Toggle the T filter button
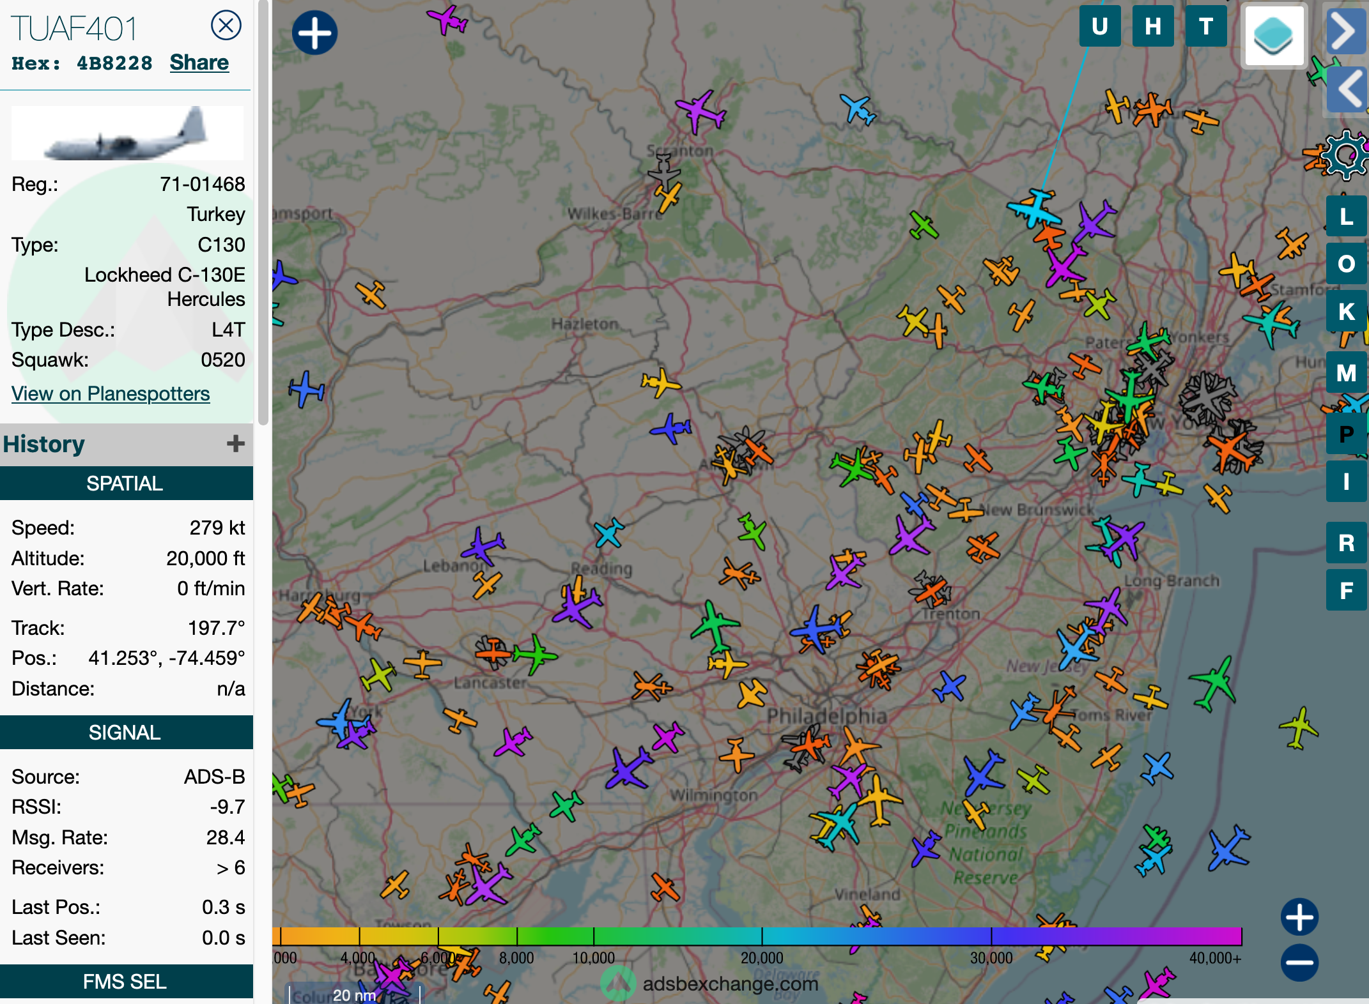The height and width of the screenshot is (1004, 1369). pos(1206,26)
